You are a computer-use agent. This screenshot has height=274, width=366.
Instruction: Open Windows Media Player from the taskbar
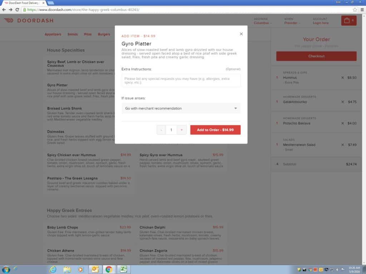[x=81, y=270]
